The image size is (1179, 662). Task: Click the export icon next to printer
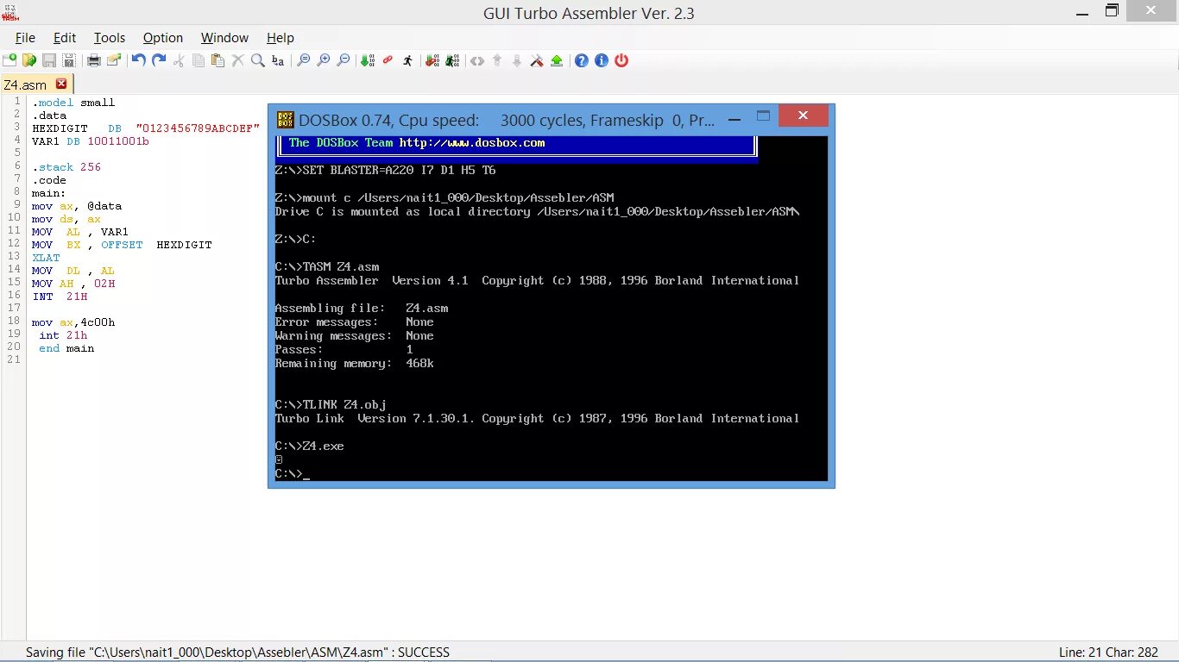point(114,60)
